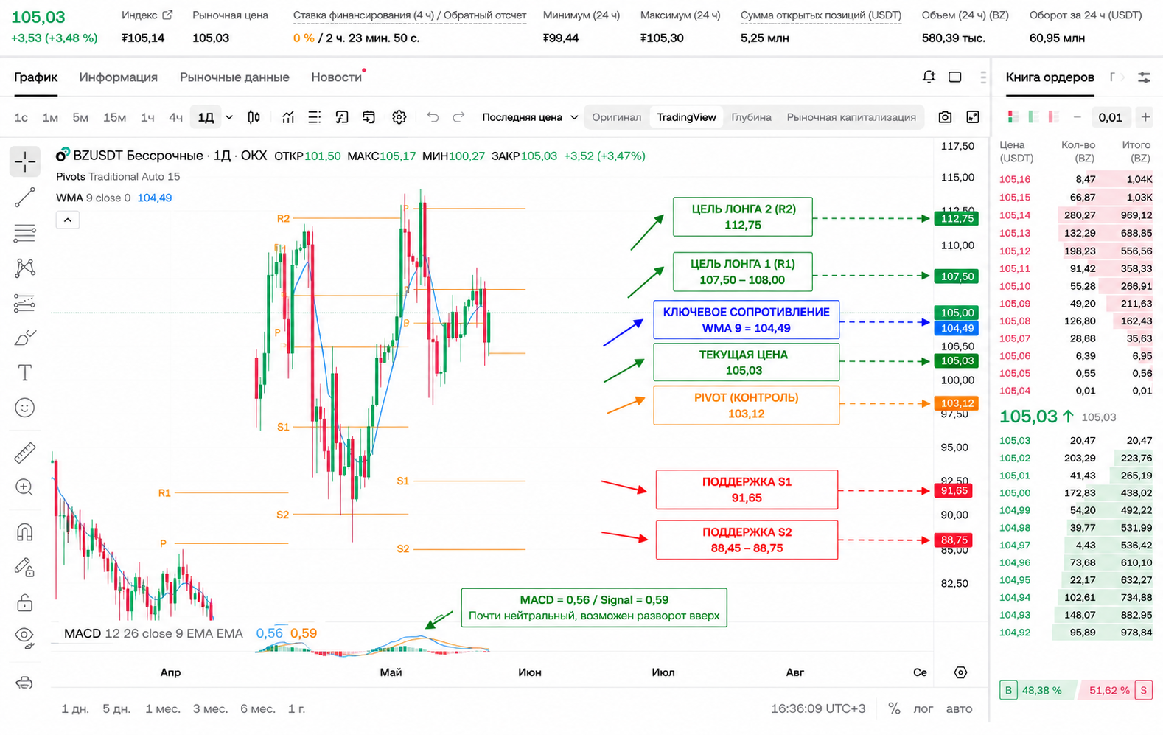Select the 4ч timeframe

click(x=175, y=117)
